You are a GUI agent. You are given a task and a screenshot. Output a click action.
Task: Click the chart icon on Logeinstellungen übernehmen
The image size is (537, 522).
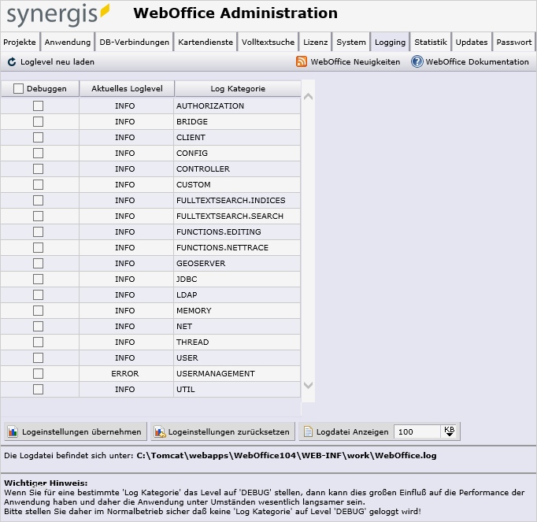[x=13, y=431]
